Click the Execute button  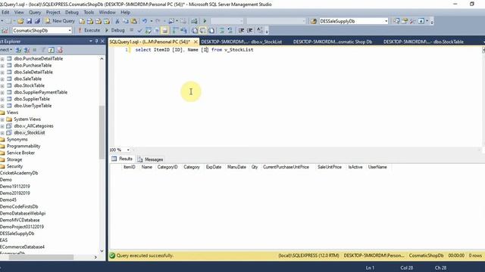click(89, 30)
